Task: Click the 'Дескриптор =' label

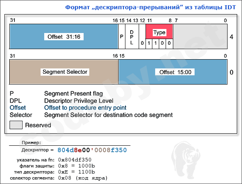Action: (37, 150)
